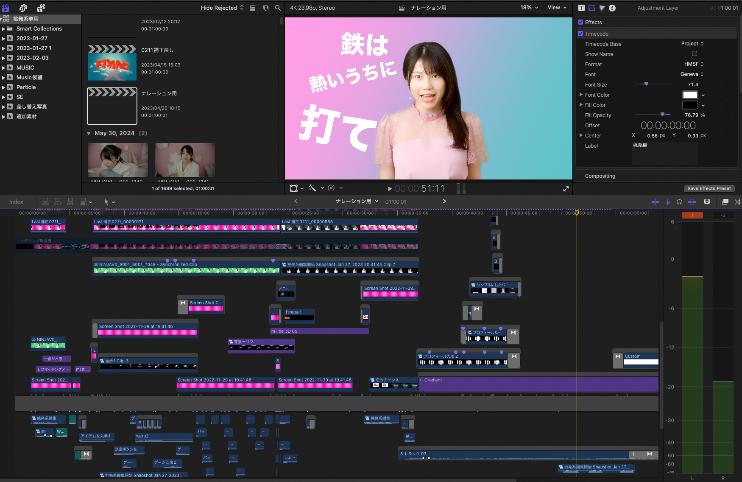Open the Enhancements magic wand menu

312,188
